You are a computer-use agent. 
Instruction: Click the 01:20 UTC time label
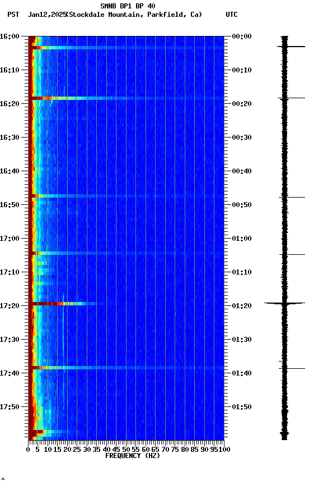[242, 306]
